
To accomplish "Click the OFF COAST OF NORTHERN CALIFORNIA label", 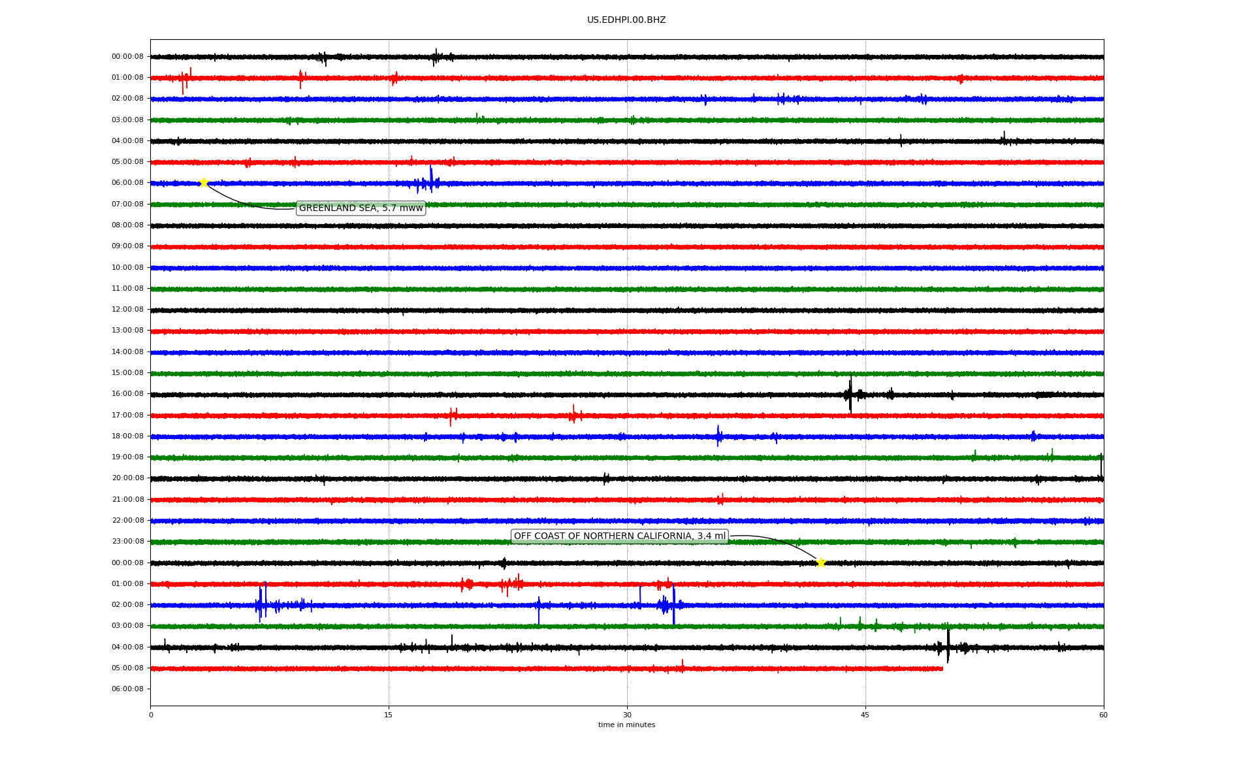I will coord(619,536).
